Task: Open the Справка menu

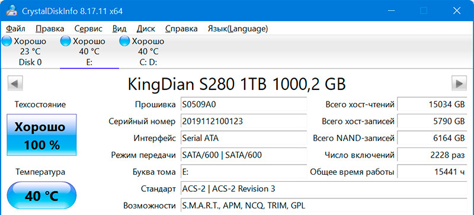Action: [181, 29]
